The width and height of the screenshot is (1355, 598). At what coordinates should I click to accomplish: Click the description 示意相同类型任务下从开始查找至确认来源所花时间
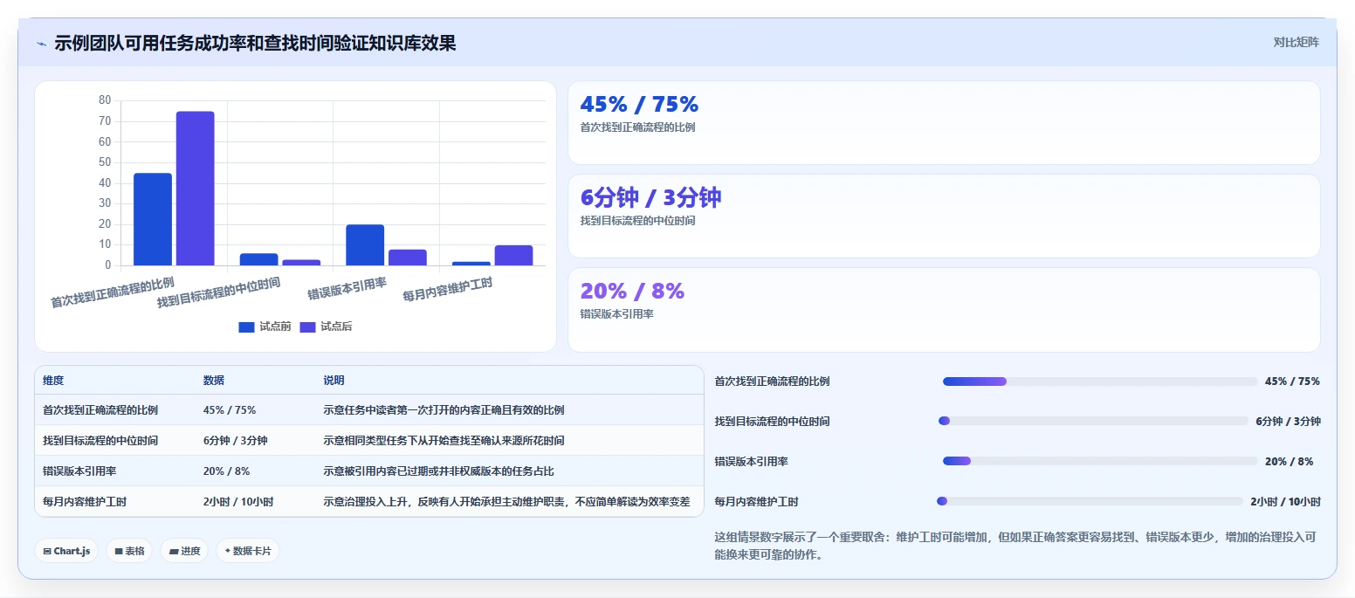(444, 441)
